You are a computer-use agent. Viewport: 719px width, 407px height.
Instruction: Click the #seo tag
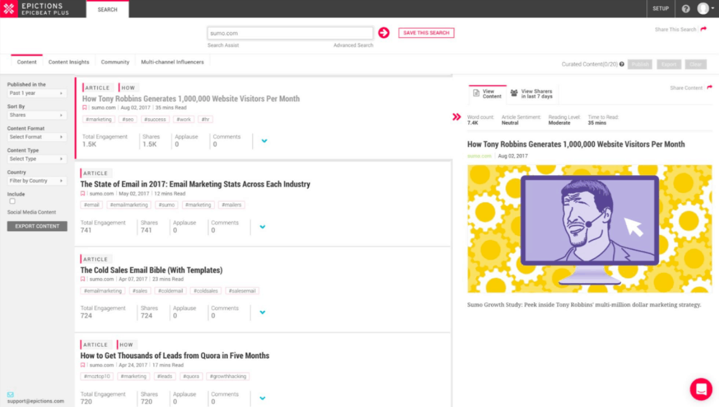click(128, 119)
